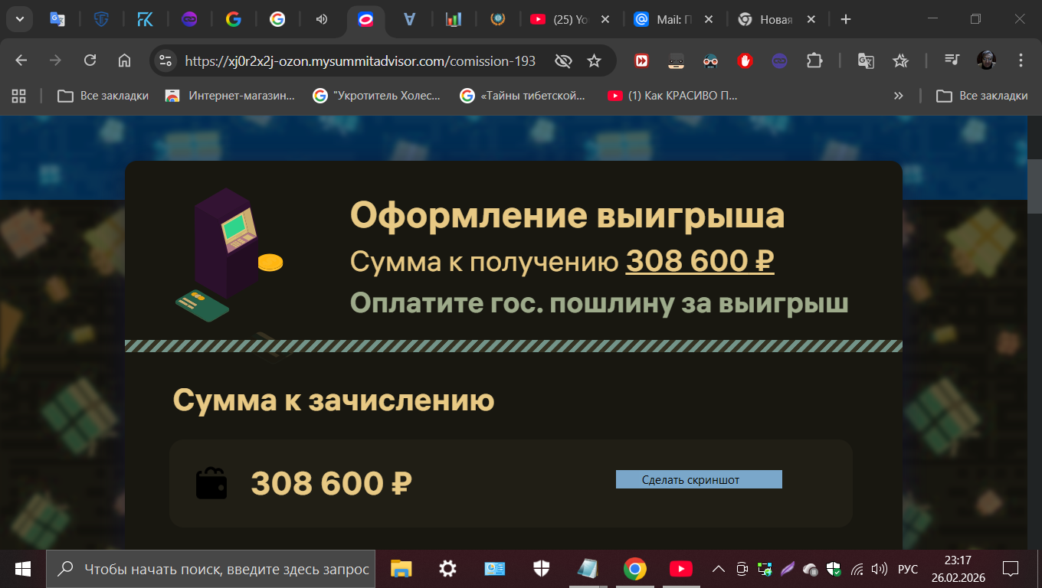Show hidden system tray icons
This screenshot has height=588, width=1042.
[718, 569]
